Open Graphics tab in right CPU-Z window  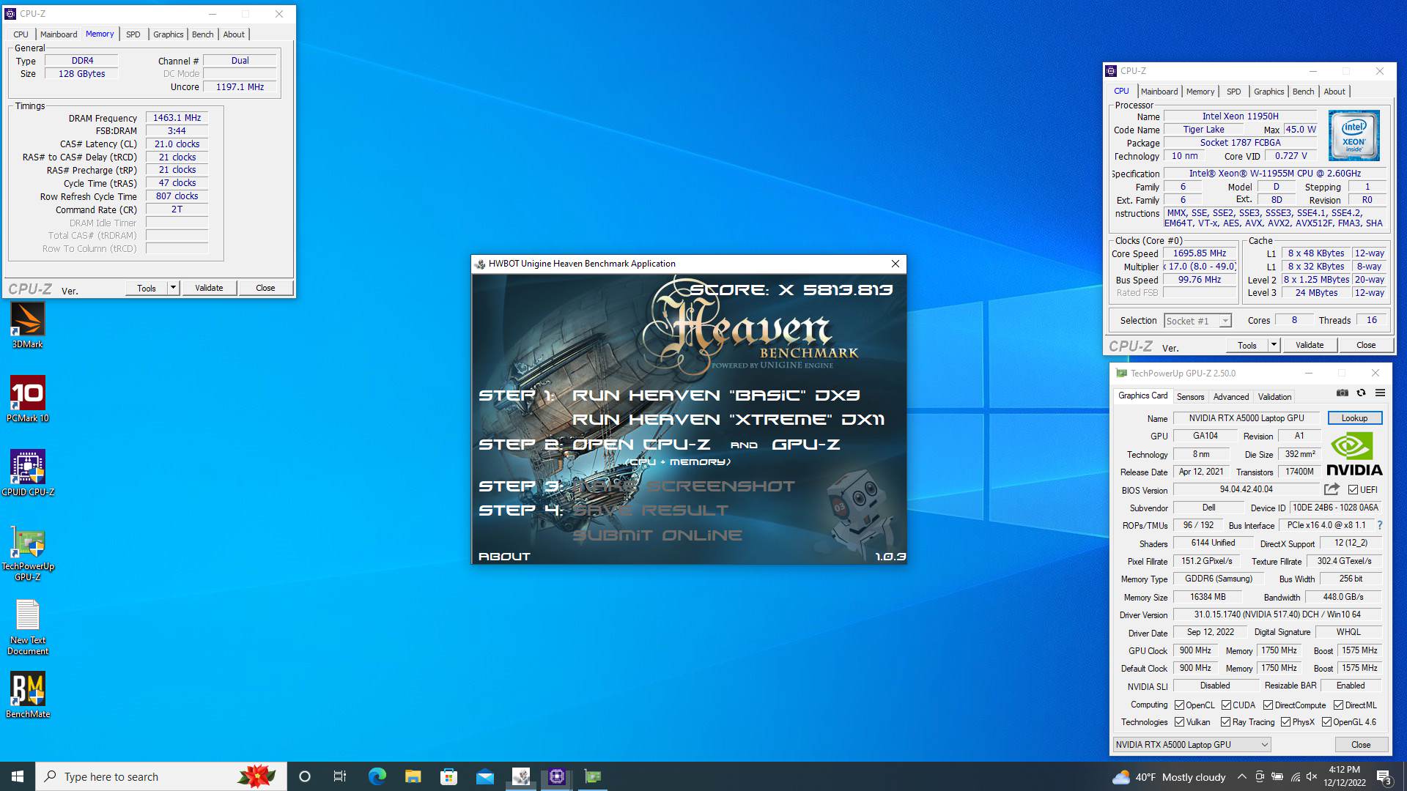[1268, 92]
